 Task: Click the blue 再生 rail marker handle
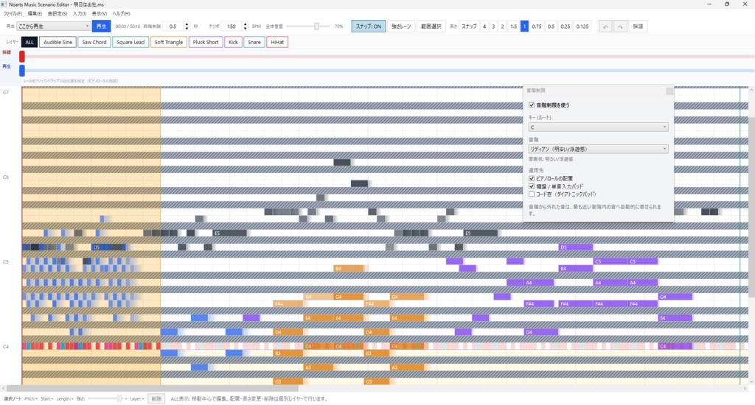(x=21, y=70)
